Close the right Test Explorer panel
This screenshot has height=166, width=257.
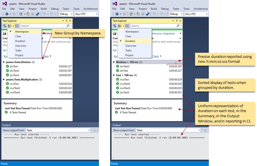coord(180,21)
